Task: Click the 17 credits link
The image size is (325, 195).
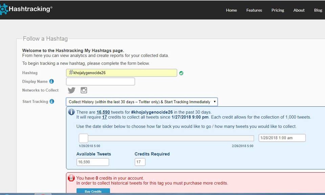Action: [105, 117]
